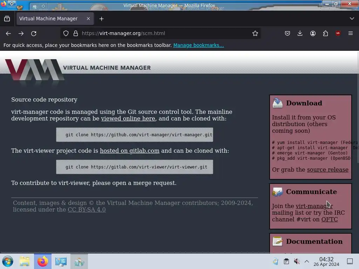
Task: Open the Extensions puzzle icon
Action: click(x=325, y=33)
